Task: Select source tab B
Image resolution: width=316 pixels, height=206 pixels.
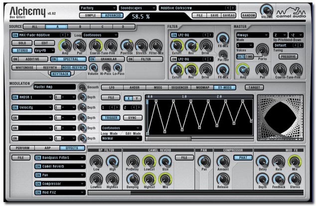Action: (80, 26)
